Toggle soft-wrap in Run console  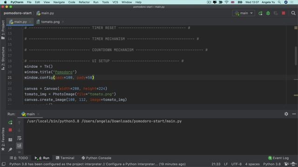point(19,138)
